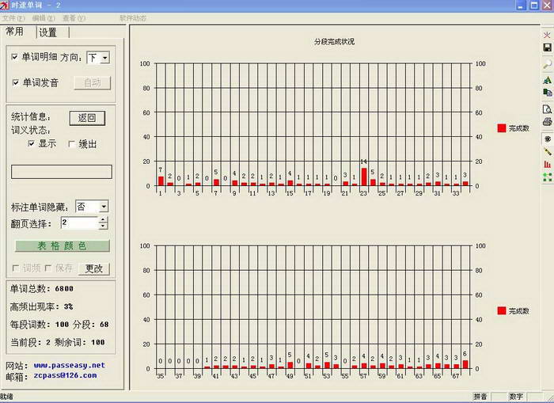
Task: Toggle the 单词明细 checkbox
Action: [x=14, y=56]
